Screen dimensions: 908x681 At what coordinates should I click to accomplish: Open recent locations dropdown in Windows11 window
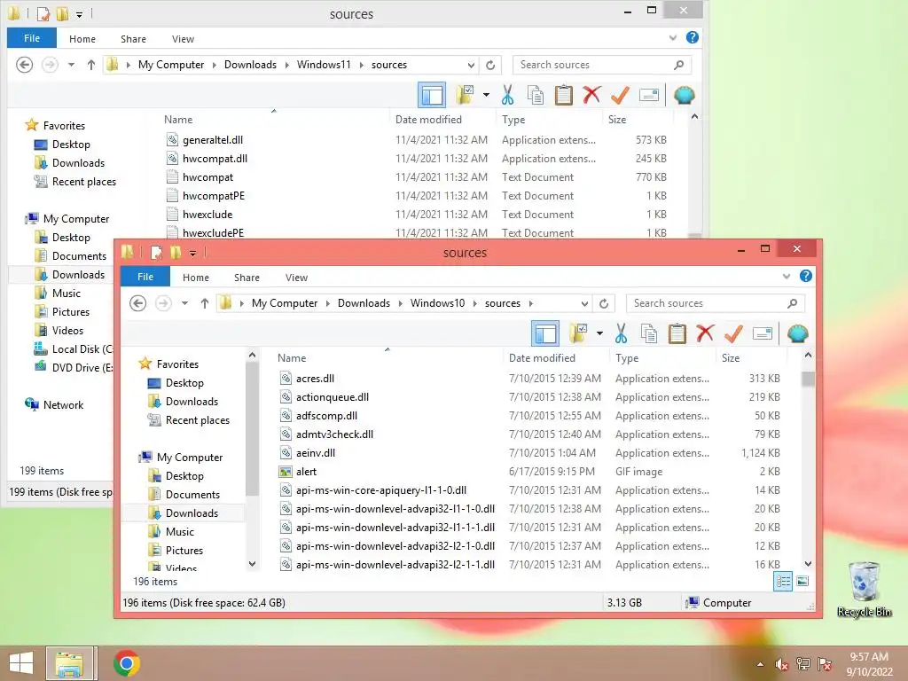point(71,65)
